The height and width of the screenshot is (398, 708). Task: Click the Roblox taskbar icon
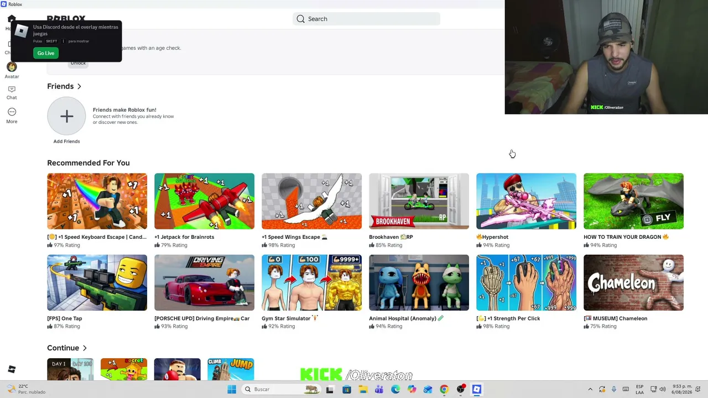point(477,389)
